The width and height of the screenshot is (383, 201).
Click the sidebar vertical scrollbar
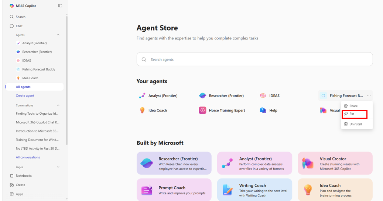click(67, 80)
